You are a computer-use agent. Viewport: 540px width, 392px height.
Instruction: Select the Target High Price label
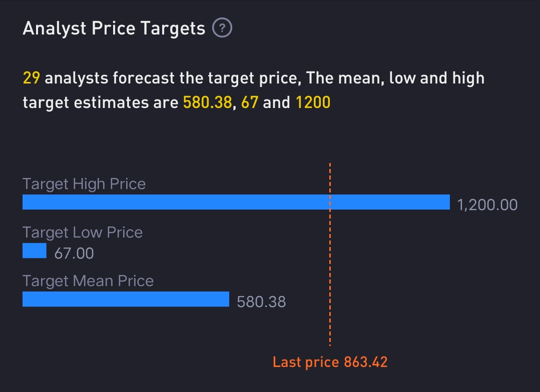[84, 184]
